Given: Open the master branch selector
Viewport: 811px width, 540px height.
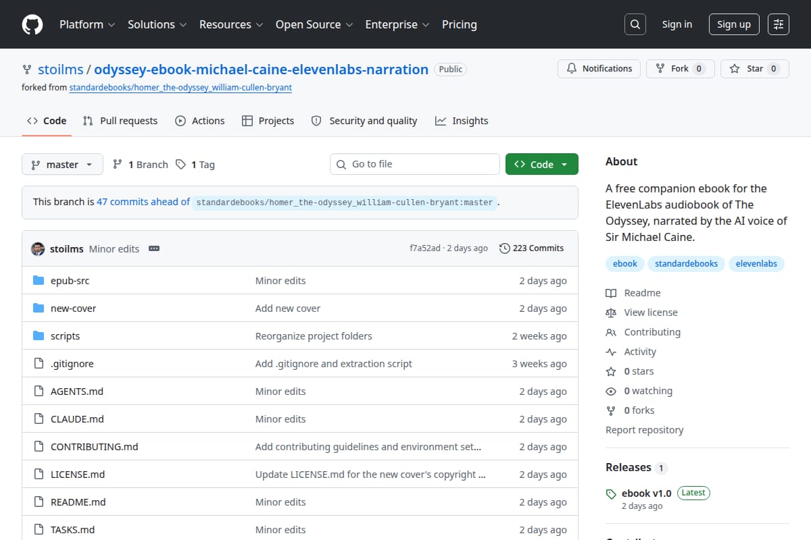Looking at the screenshot, I should [x=62, y=164].
